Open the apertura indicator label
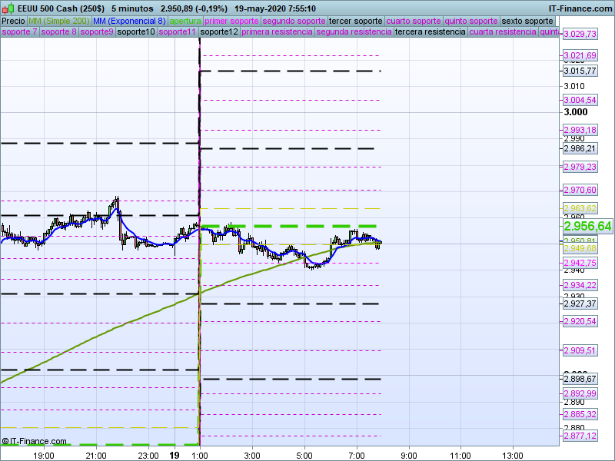This screenshot has width=615, height=461. point(185,21)
